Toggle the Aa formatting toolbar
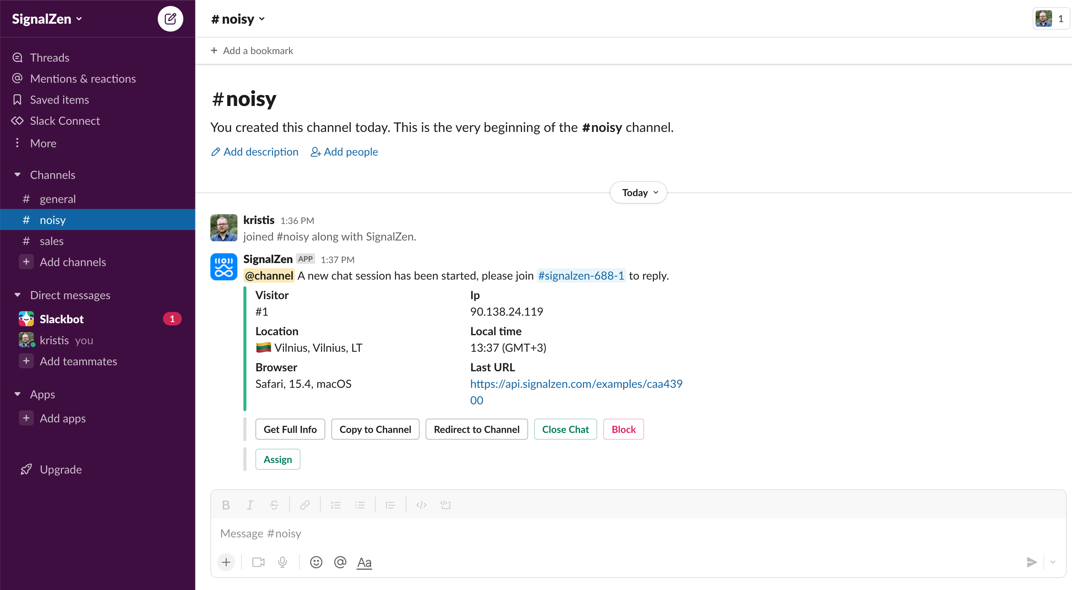Screen dimensions: 1072x590 click(365, 563)
